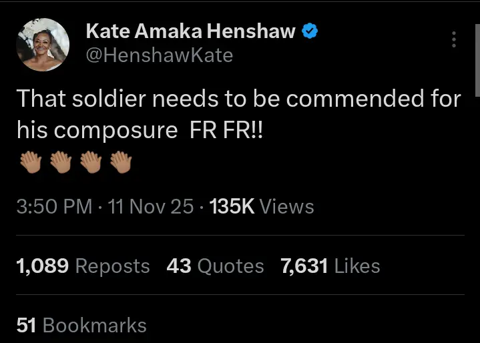Screen dimensions: 480x343
Task: View the 135K Views analytics
Action: (262, 207)
